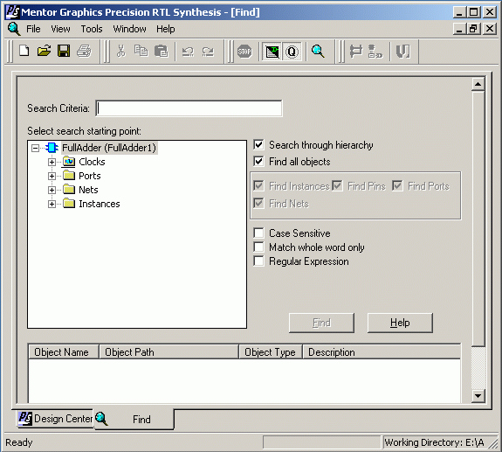This screenshot has height=452, width=502.
Task: Open a file with the folder icon
Action: pos(44,51)
